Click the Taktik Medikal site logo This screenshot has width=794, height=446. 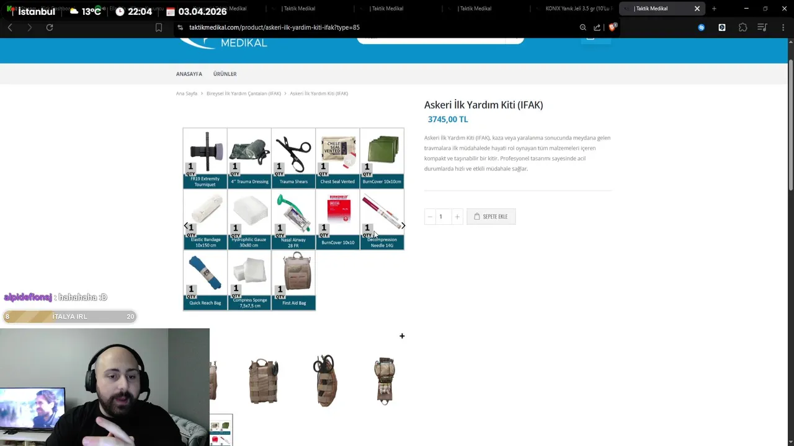(223, 42)
